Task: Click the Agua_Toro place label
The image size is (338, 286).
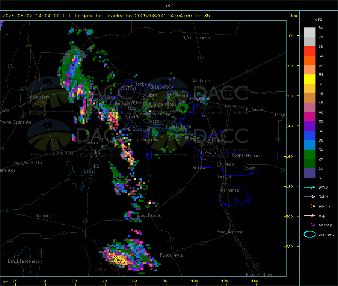Action: pyautogui.click(x=40, y=97)
